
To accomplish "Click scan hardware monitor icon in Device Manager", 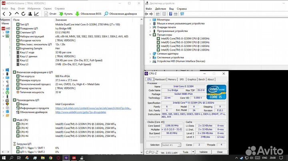I will pyautogui.click(x=182, y=14).
